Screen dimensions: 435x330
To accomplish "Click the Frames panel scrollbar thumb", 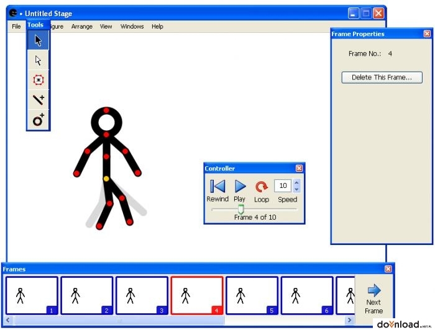I will [x=119, y=320].
